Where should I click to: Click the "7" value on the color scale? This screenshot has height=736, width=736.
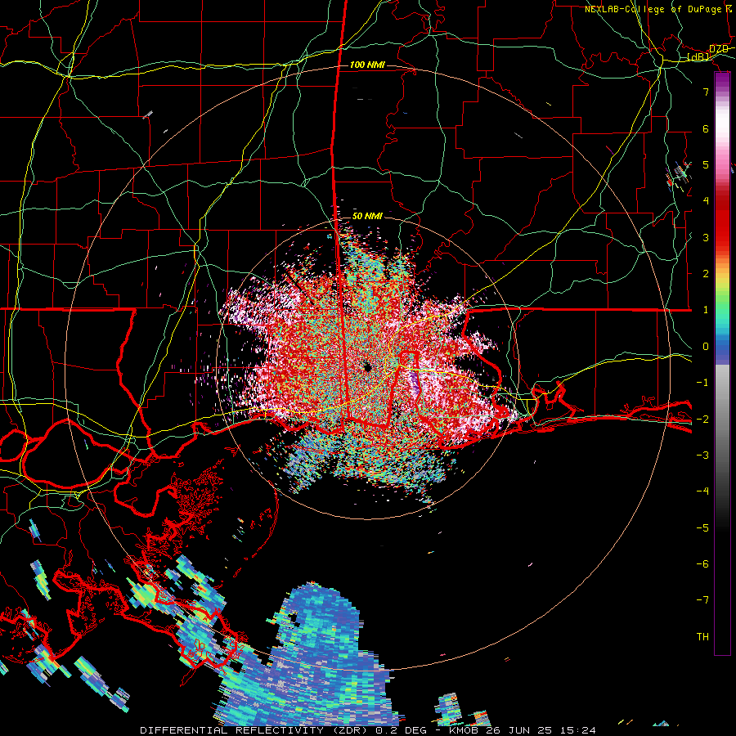[706, 92]
